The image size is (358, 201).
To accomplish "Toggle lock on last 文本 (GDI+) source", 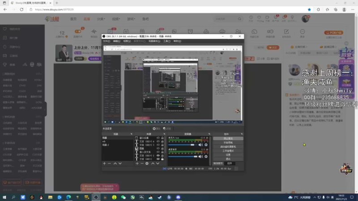I will [x=162, y=159].
